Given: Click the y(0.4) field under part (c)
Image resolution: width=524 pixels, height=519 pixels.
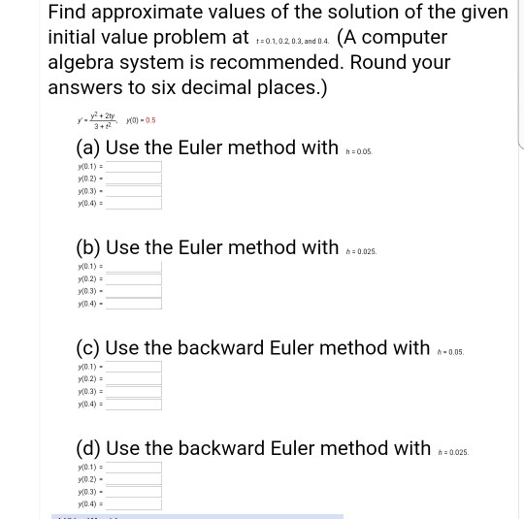Looking at the screenshot, I should (134, 404).
